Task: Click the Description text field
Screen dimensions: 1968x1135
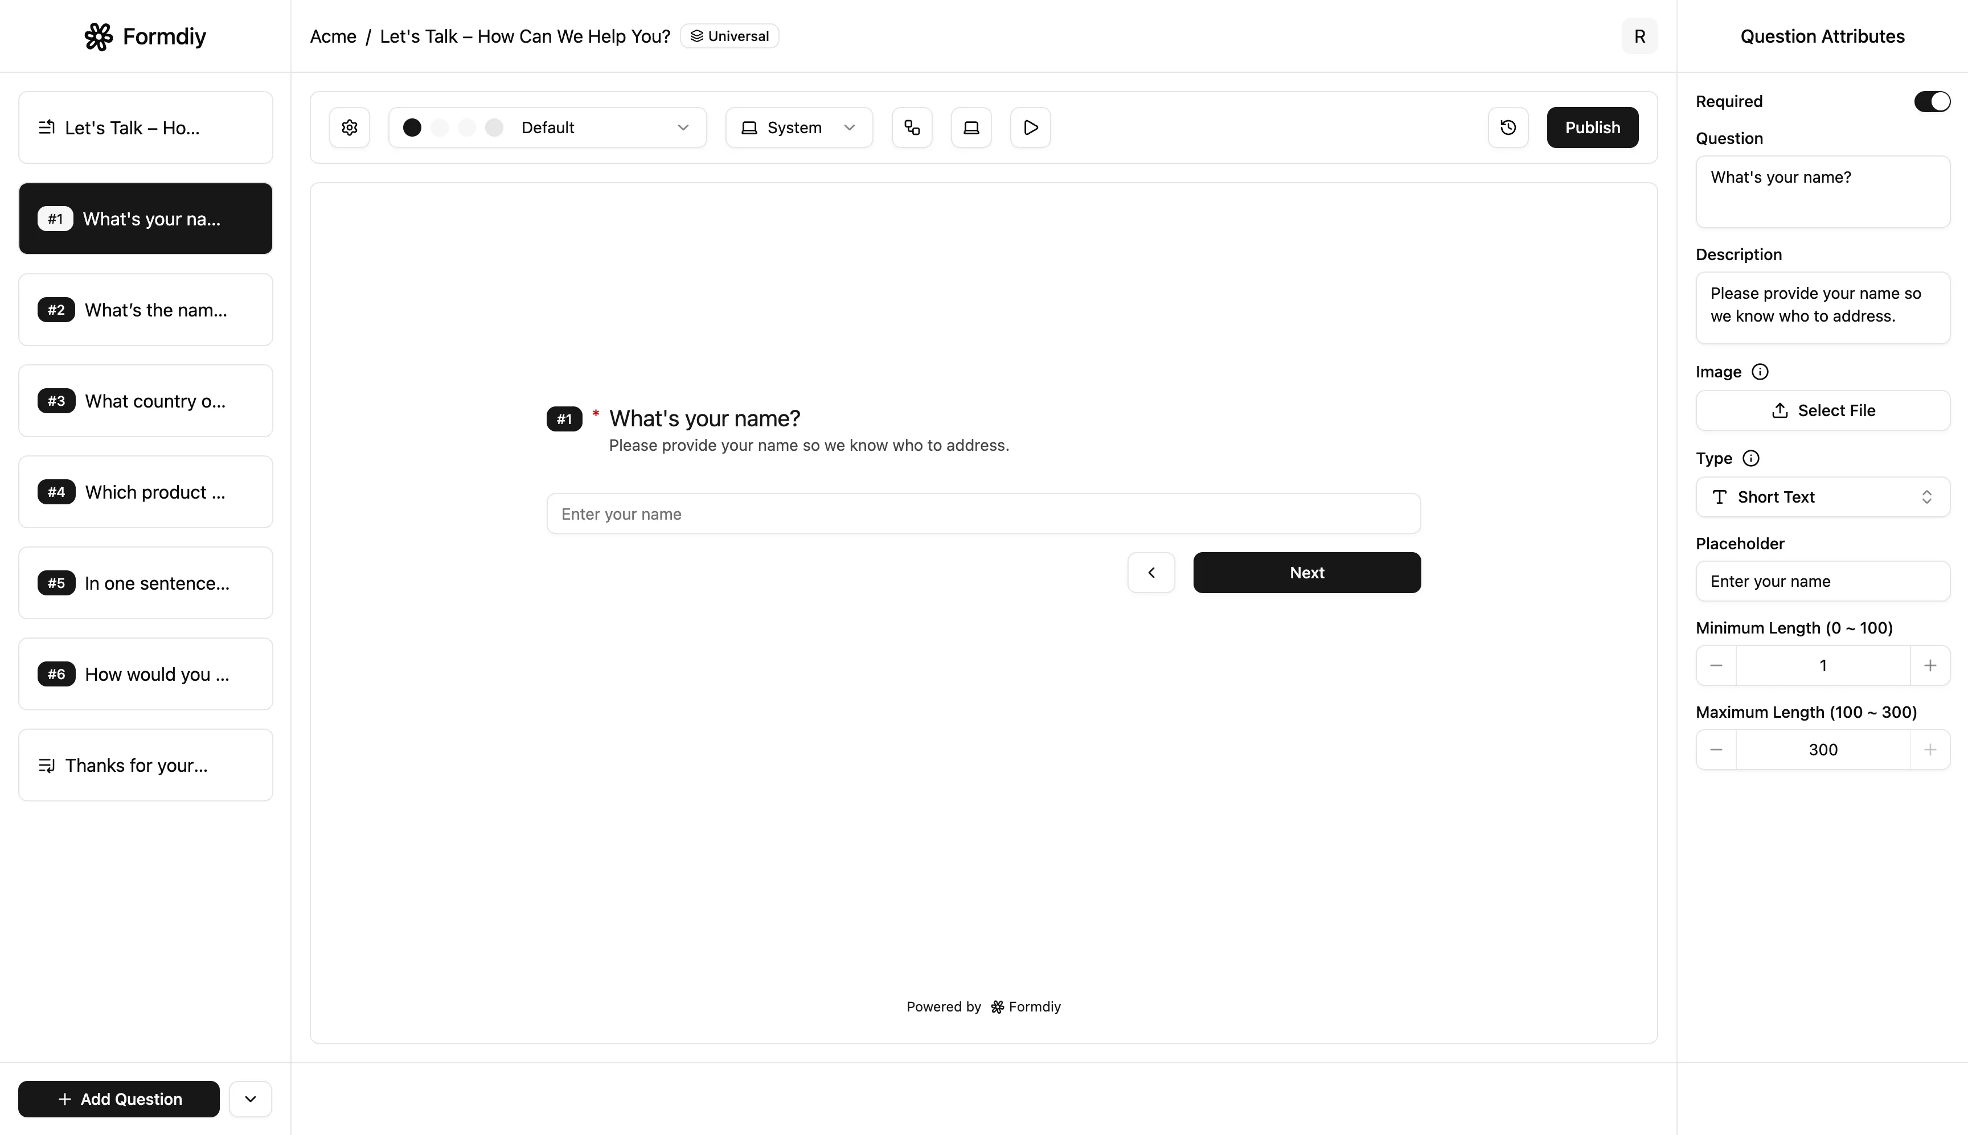Action: click(1823, 308)
